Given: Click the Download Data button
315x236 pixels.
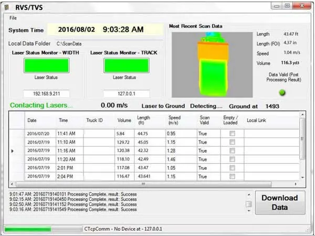Looking at the screenshot, I should pos(280,202).
